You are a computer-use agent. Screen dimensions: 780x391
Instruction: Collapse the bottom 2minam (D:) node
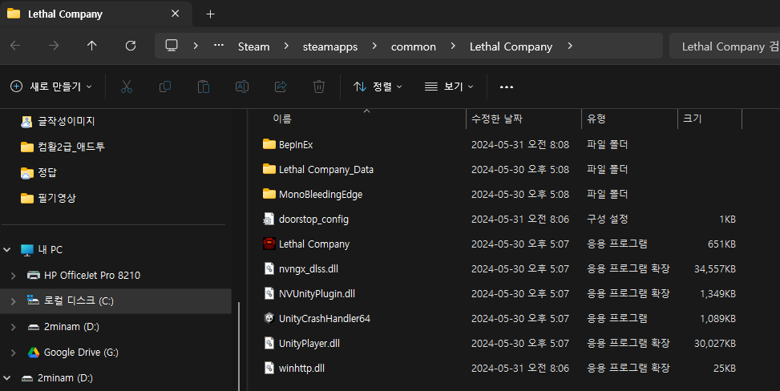[7, 378]
